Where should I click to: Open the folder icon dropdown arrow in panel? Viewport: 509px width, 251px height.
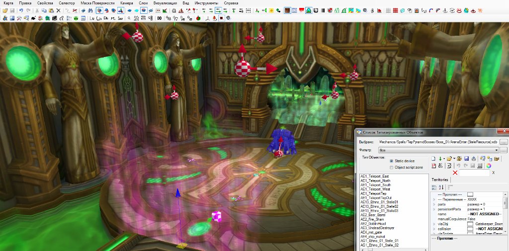pyautogui.click(x=454, y=159)
